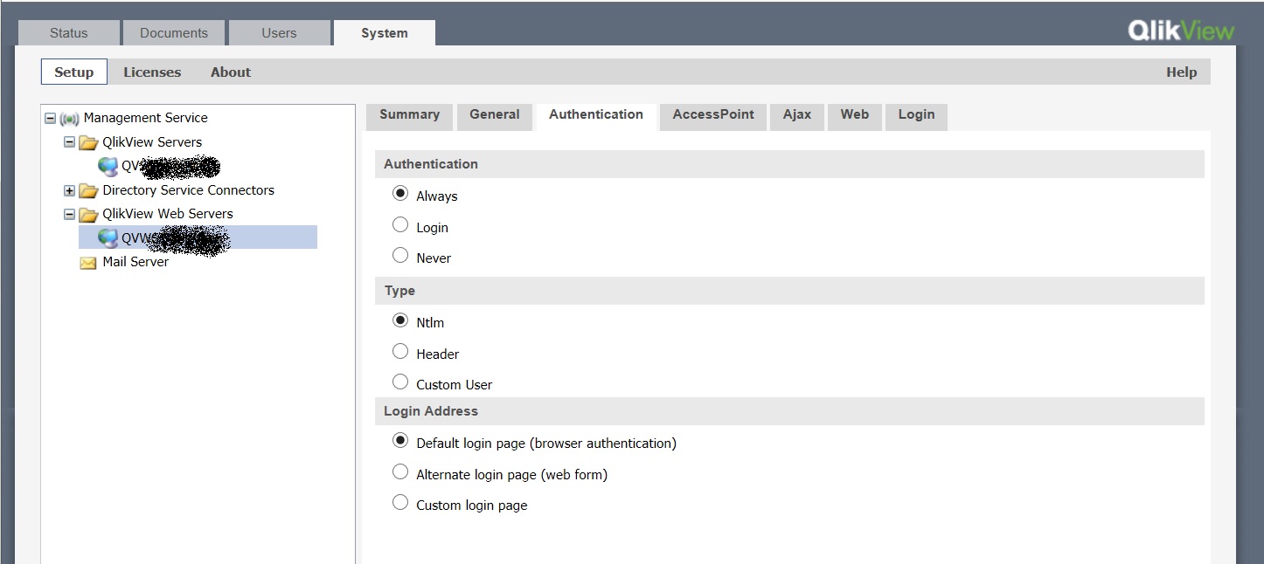1264x564 pixels.
Task: Go to the Licenses section
Action: point(152,72)
